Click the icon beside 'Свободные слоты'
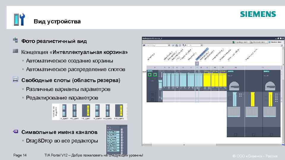This screenshot has height=160, width=285. pyautogui.click(x=15, y=79)
